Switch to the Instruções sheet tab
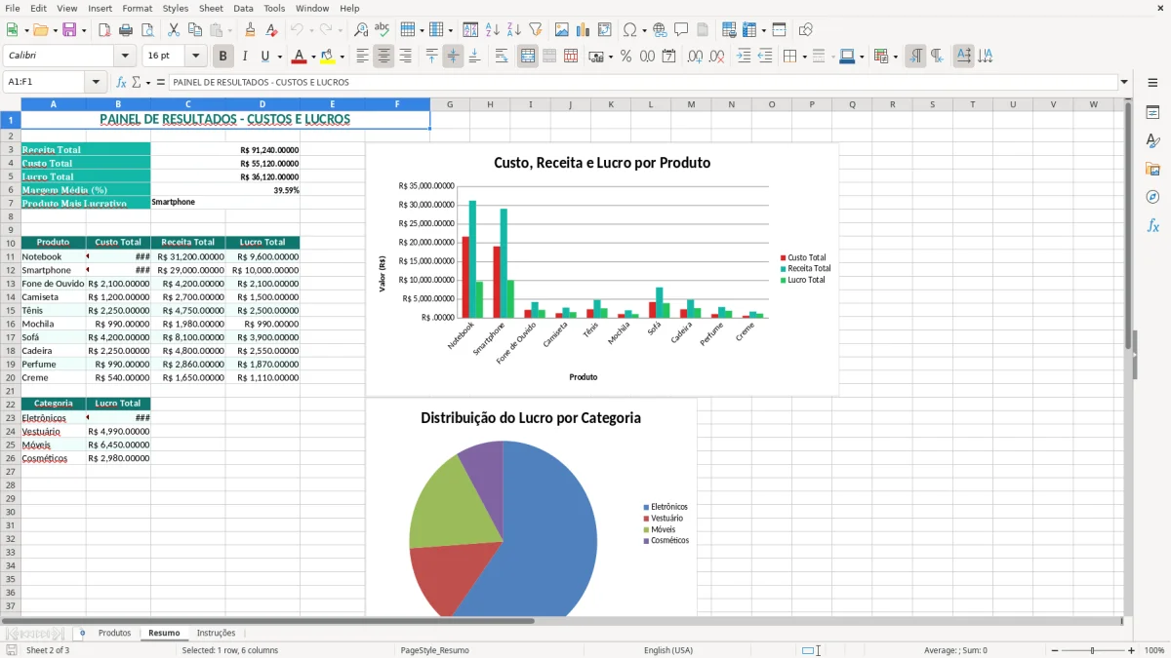Screen dimensions: 1171x658 pyautogui.click(x=216, y=634)
